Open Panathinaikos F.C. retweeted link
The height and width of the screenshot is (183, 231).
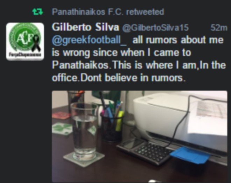[108, 12]
